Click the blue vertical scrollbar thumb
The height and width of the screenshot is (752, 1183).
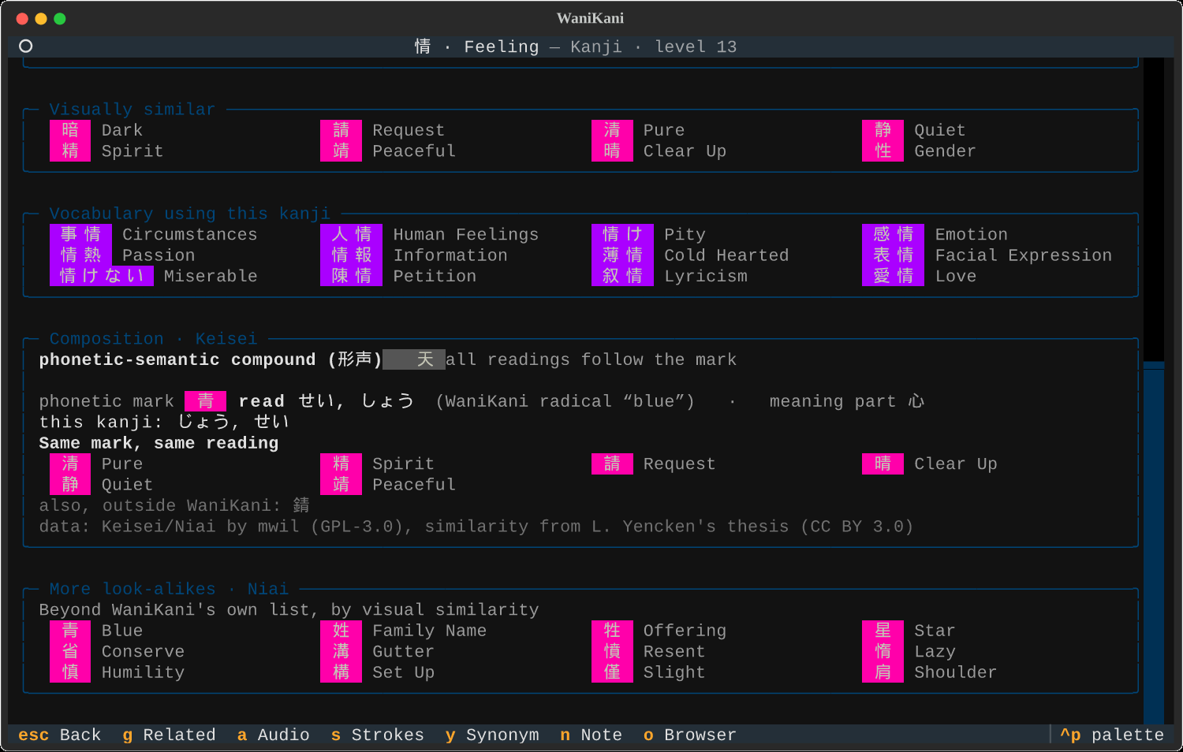pos(1154,542)
